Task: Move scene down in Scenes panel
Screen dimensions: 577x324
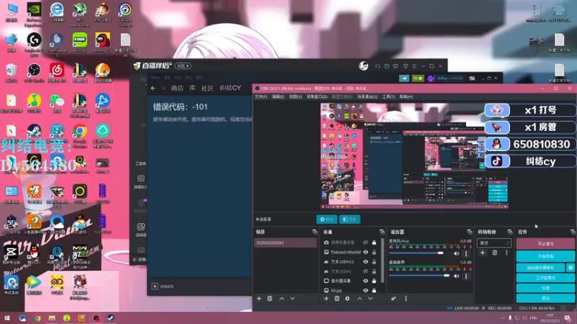Action: click(292, 299)
